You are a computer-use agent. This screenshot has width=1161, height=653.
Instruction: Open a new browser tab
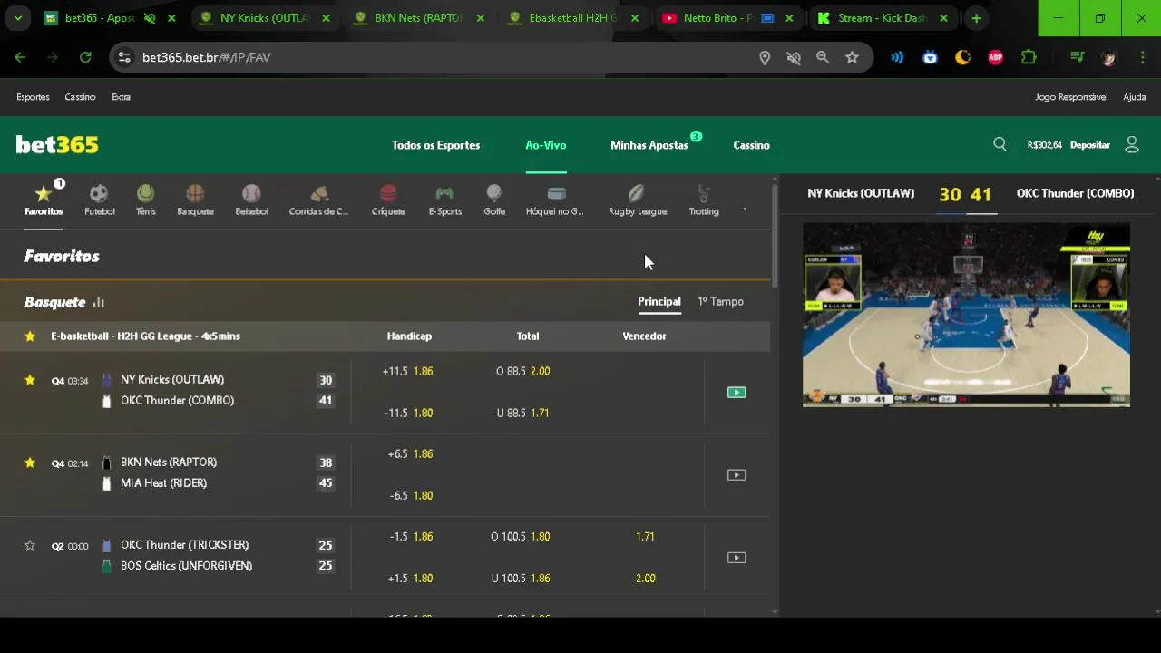click(976, 18)
